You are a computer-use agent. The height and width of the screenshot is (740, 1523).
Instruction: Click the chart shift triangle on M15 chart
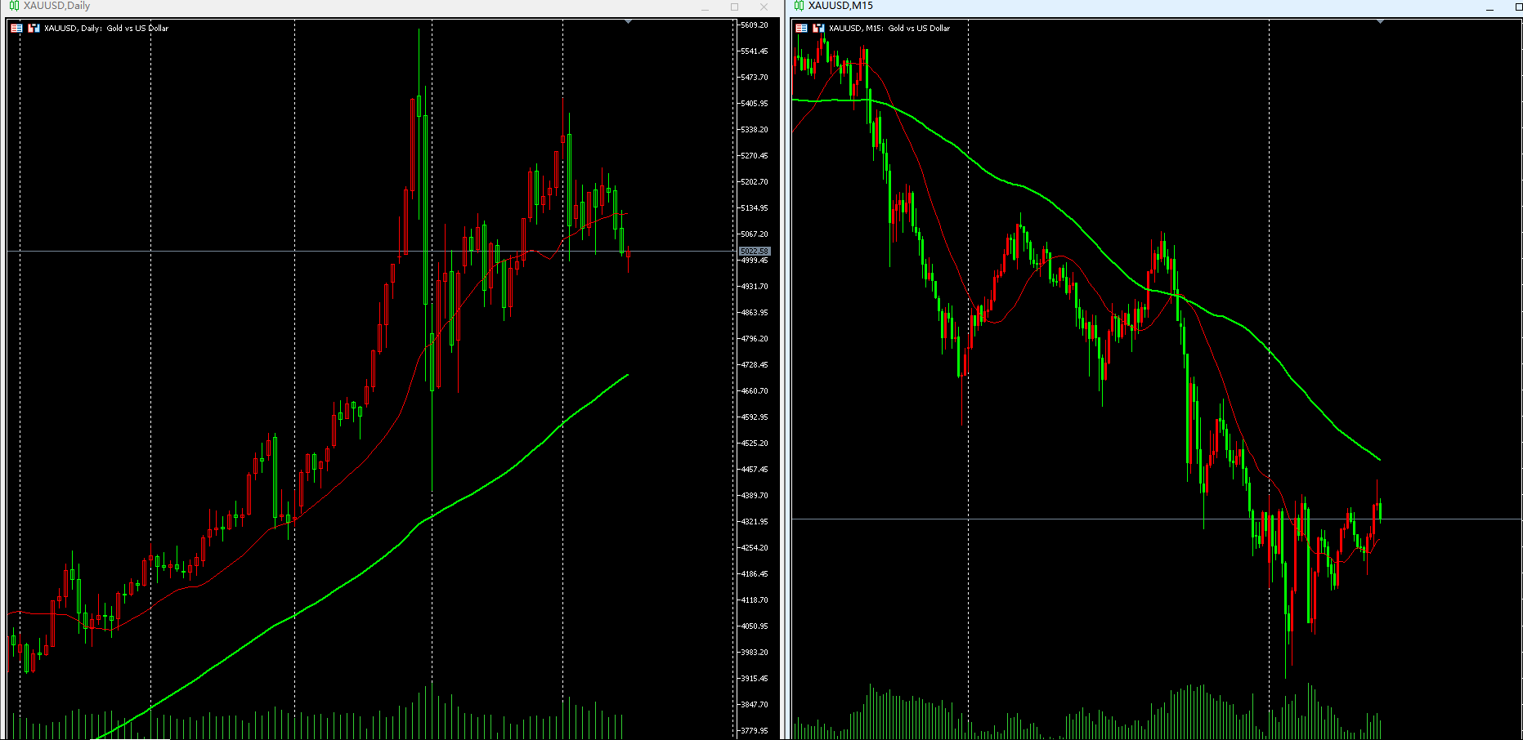pos(1380,22)
